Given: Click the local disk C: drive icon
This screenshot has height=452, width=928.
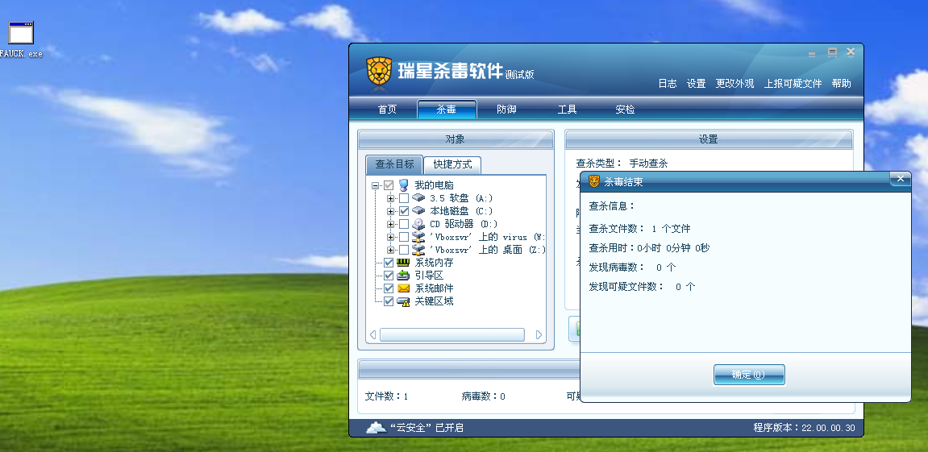Looking at the screenshot, I should click(418, 211).
